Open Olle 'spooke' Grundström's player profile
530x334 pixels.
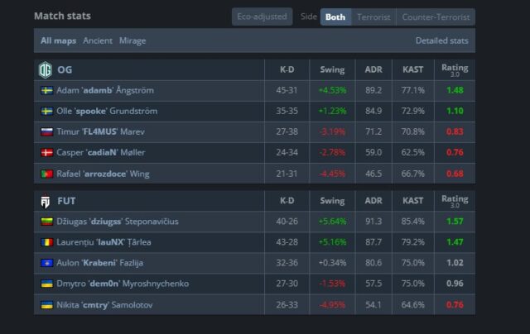click(x=107, y=111)
